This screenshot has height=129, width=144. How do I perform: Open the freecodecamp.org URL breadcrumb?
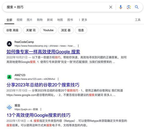tap(45, 46)
